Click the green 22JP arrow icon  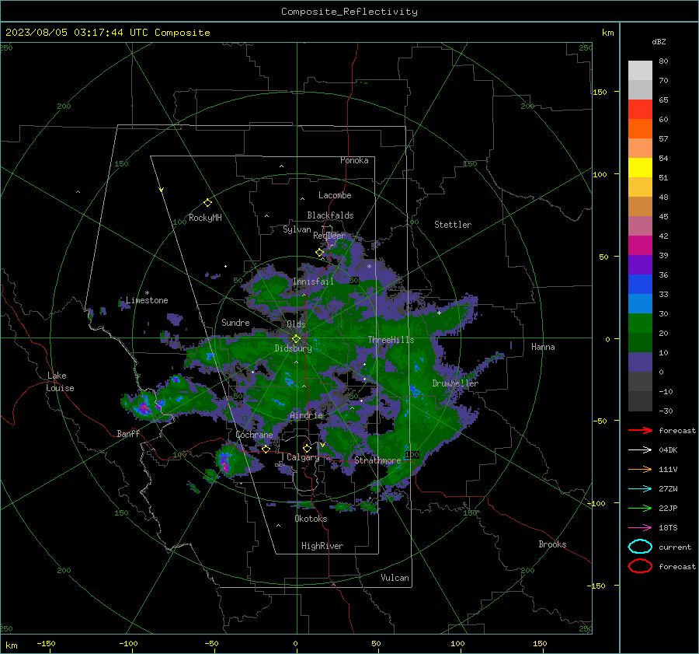(640, 508)
